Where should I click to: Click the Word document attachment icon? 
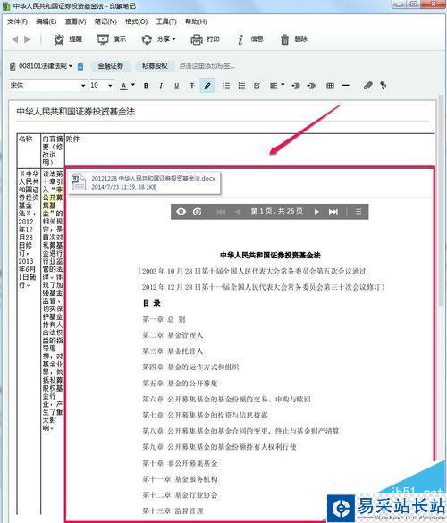click(79, 182)
